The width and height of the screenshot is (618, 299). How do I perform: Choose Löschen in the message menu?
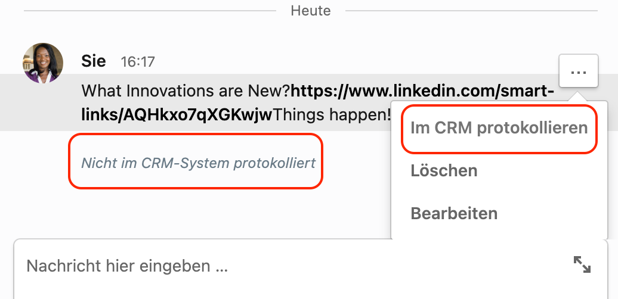[x=444, y=171]
